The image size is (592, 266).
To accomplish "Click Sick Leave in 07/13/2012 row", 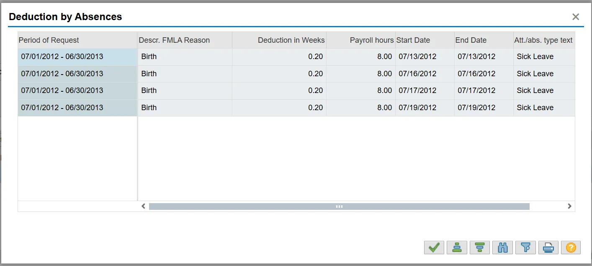I will (x=544, y=57).
